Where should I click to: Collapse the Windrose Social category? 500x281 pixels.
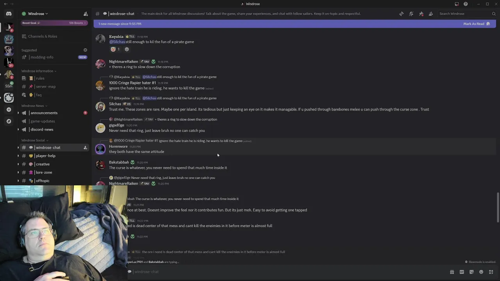[35, 140]
